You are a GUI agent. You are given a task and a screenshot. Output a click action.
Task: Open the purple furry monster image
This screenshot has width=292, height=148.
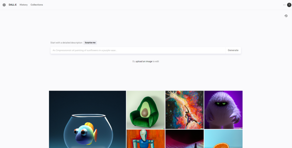click(x=223, y=110)
